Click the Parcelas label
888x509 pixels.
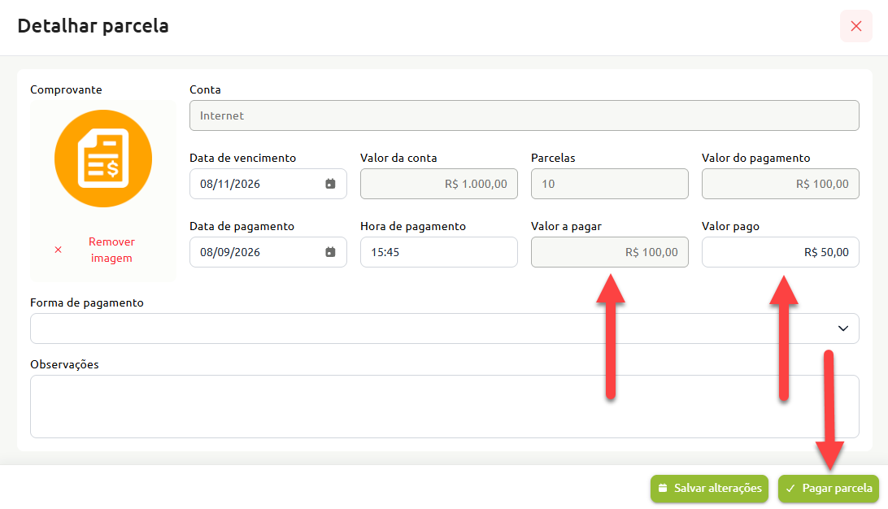click(553, 158)
